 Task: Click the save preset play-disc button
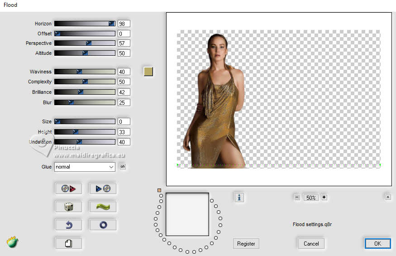coord(103,188)
